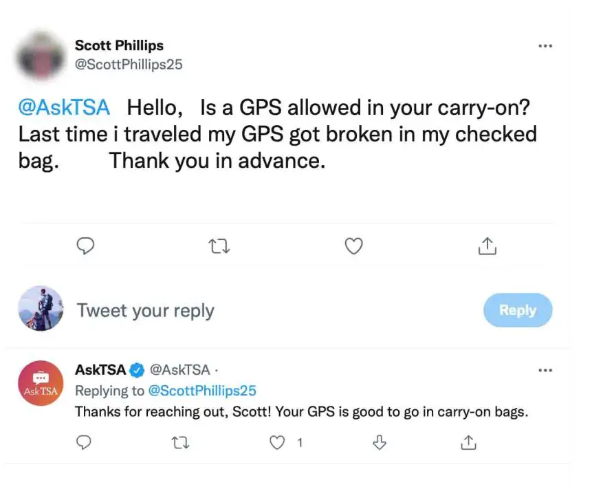Like the AskTSA reply

click(x=277, y=443)
